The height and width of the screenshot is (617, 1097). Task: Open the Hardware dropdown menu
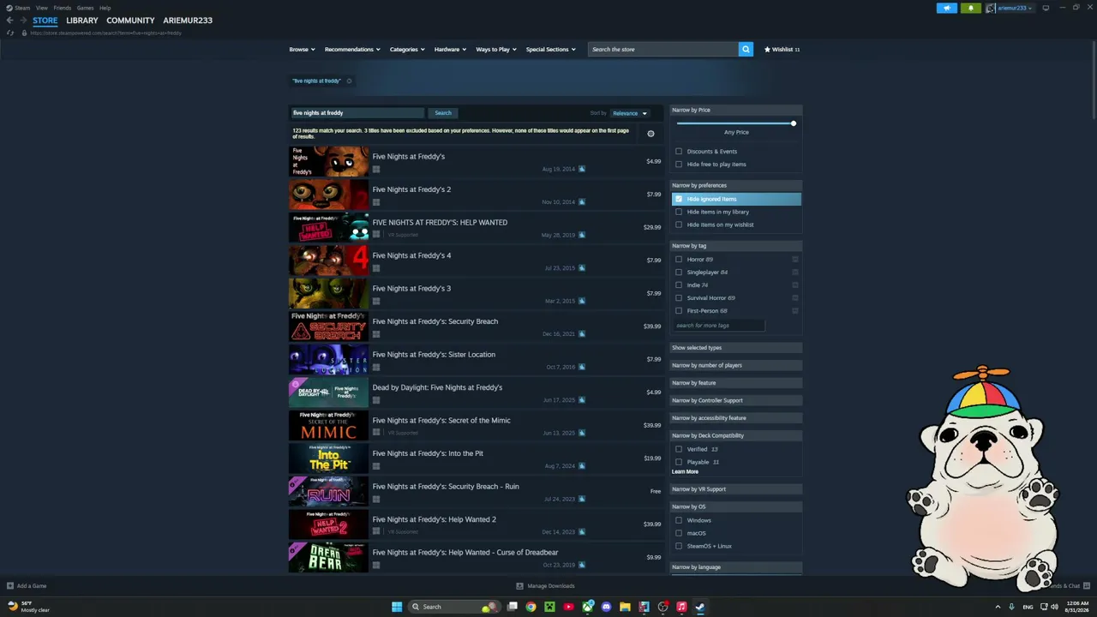pyautogui.click(x=450, y=50)
